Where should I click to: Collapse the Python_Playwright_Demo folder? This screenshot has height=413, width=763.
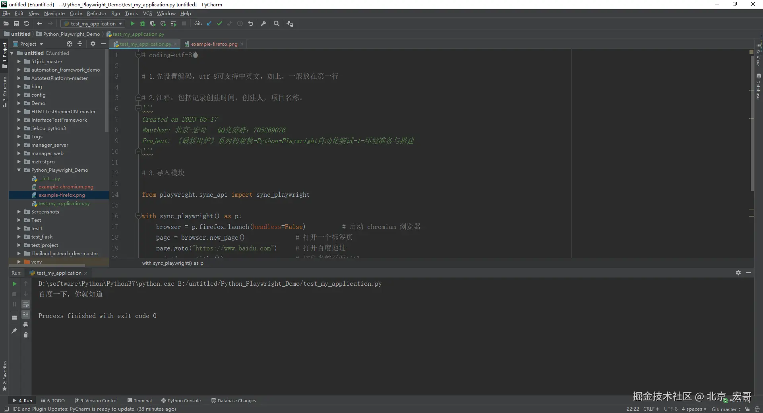[x=19, y=170]
